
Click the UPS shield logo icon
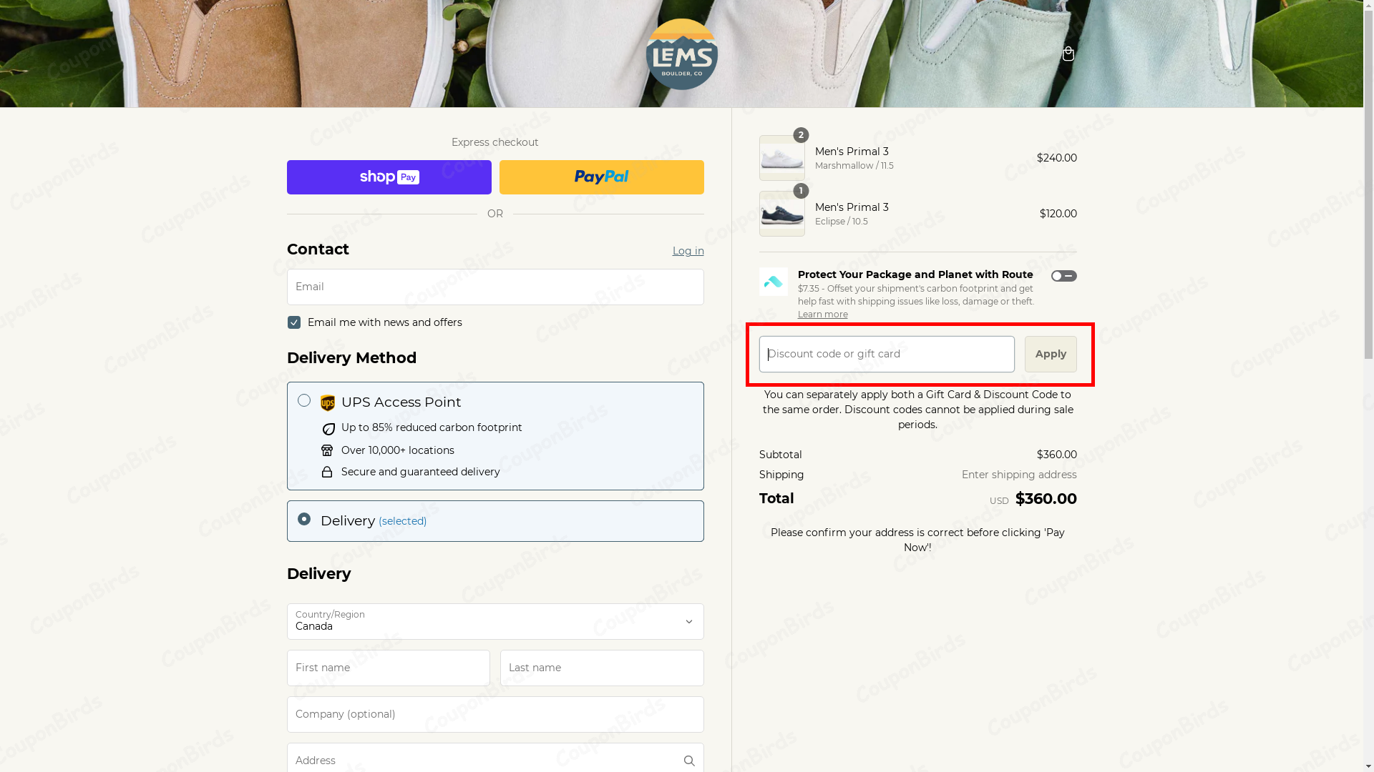(x=328, y=403)
